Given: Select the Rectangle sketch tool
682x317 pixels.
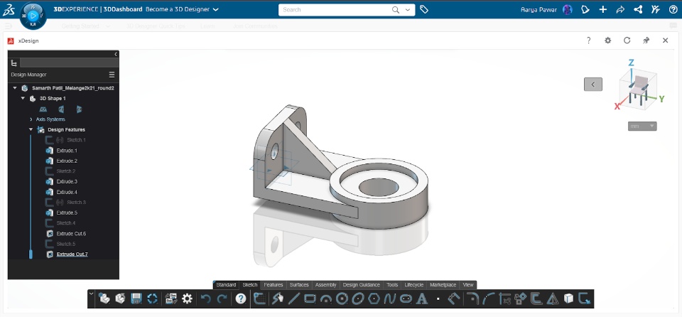Looking at the screenshot, I should coord(310,299).
